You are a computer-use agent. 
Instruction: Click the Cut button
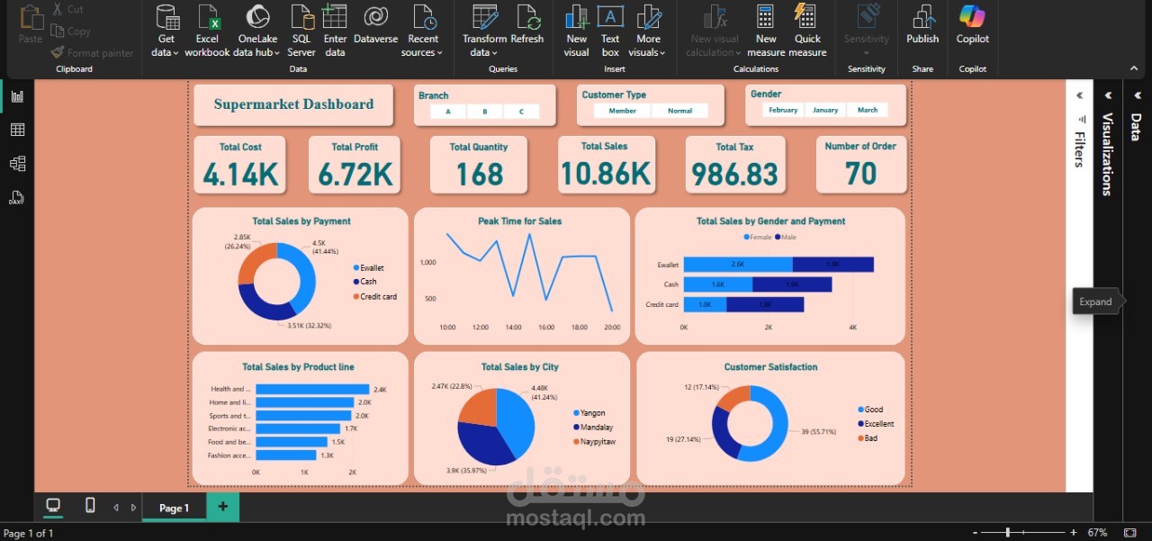pos(68,9)
